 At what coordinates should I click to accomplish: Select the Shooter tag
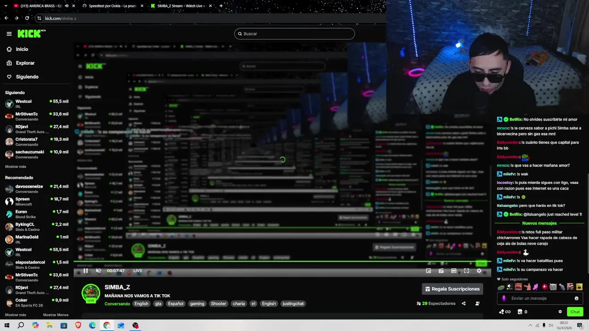pos(219,303)
